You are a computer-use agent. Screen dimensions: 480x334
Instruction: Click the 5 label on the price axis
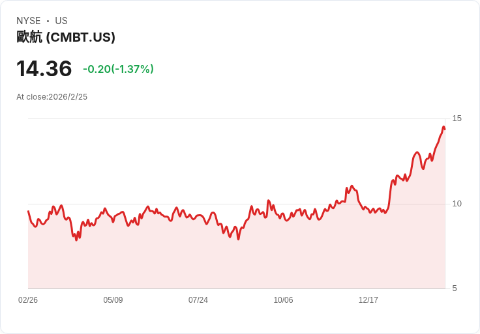455,288
